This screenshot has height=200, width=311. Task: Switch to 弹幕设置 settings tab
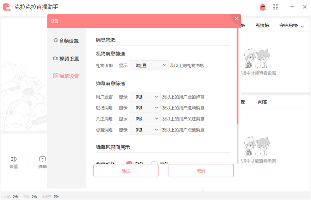pos(66,76)
